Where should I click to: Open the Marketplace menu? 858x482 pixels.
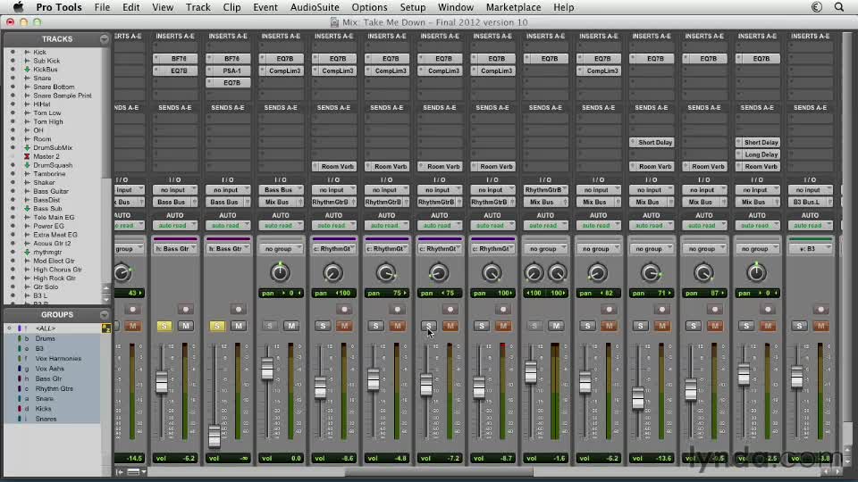click(x=513, y=7)
